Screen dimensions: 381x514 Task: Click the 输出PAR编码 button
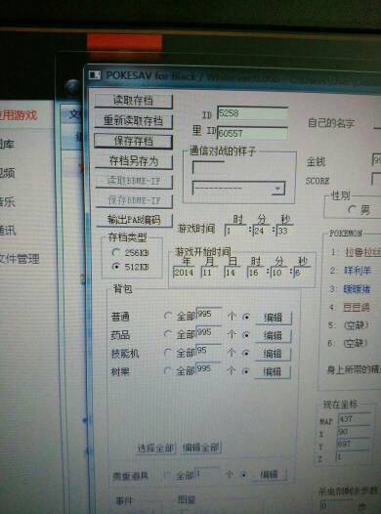point(134,220)
